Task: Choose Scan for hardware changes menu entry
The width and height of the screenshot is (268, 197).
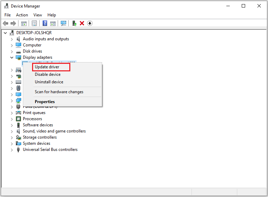Action: 62,92
